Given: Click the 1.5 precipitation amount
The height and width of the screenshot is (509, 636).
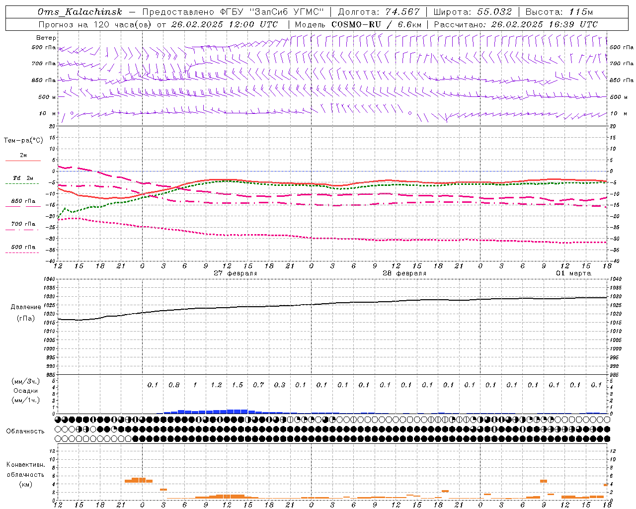Looking at the screenshot, I should click(238, 385).
